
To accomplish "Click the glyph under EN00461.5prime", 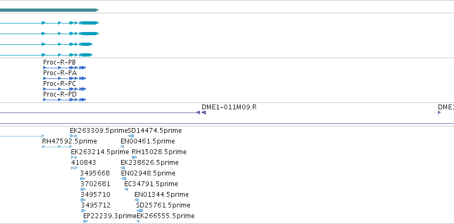I will pos(122,147).
